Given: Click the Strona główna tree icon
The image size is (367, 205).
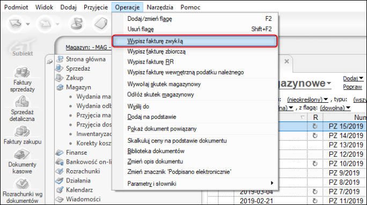Looking at the screenshot, I should point(60,59).
